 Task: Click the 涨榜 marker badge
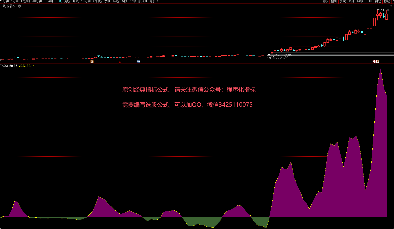click(376, 62)
